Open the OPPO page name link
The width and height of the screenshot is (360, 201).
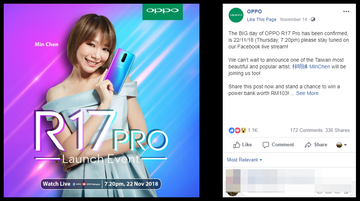click(254, 11)
